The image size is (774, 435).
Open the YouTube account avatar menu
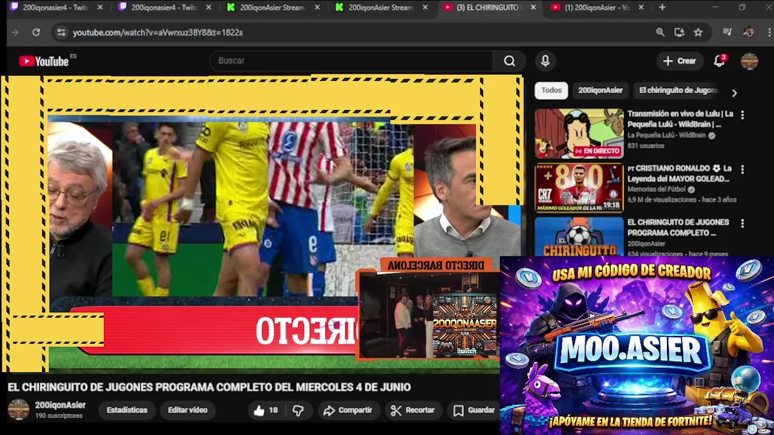point(749,60)
